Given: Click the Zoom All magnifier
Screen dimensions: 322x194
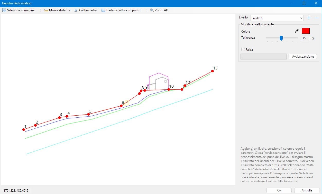Looking at the screenshot, I should [152, 10].
